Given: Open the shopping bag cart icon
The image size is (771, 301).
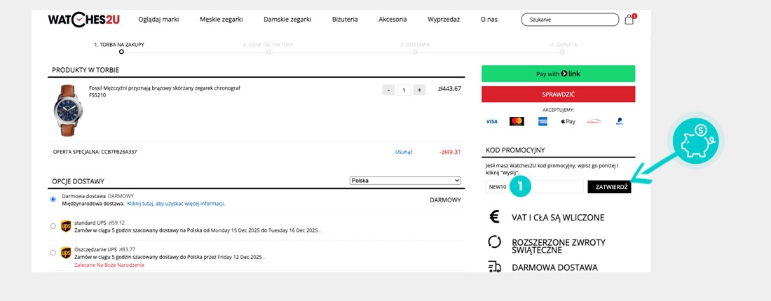Looking at the screenshot, I should click(629, 20).
